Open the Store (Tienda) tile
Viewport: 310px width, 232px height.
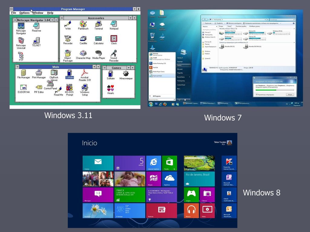click(170, 163)
